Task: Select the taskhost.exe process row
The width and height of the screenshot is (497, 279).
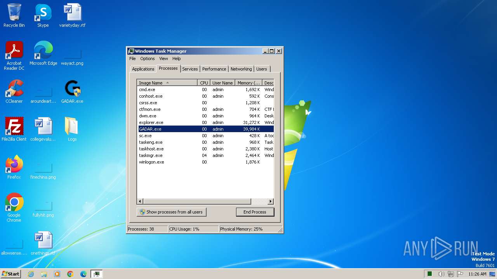Action: click(205, 149)
